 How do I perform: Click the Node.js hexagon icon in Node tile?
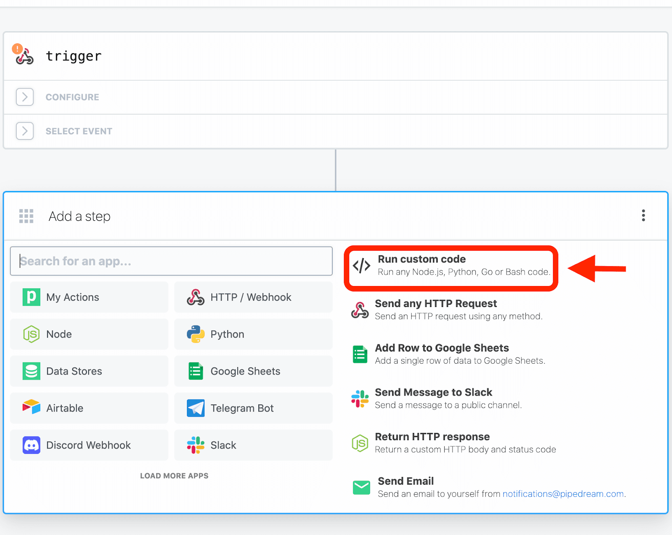(x=31, y=334)
